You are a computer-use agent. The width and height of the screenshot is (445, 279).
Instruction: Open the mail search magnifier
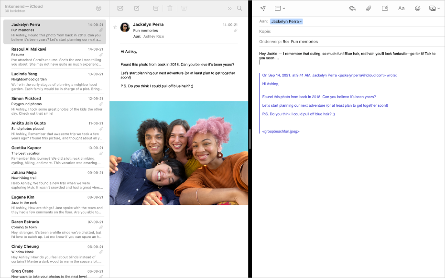tap(239, 8)
